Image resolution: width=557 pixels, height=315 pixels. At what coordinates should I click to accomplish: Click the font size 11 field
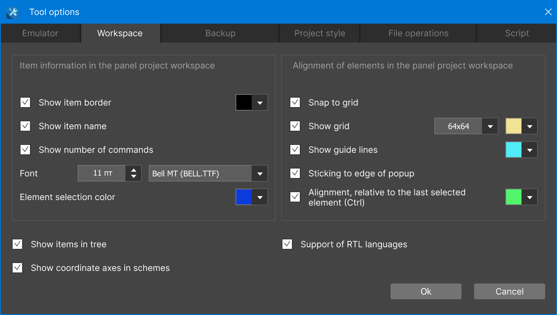102,173
